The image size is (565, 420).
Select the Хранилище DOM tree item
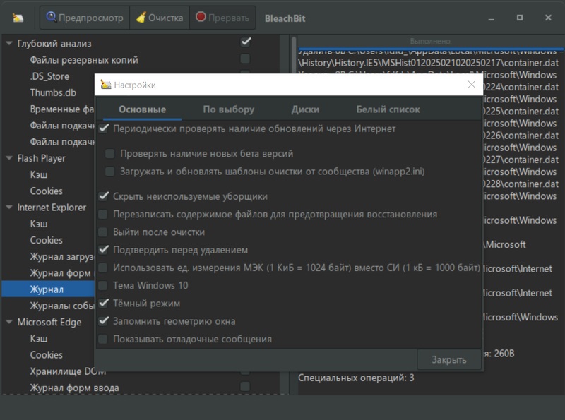[68, 371]
